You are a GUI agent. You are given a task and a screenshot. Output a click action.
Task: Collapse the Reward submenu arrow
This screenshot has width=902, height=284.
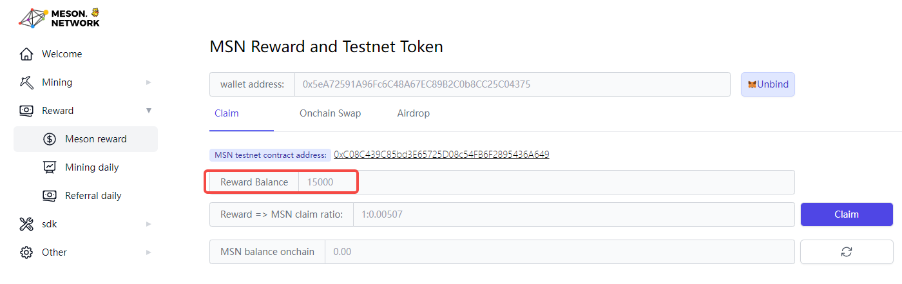[x=149, y=111]
